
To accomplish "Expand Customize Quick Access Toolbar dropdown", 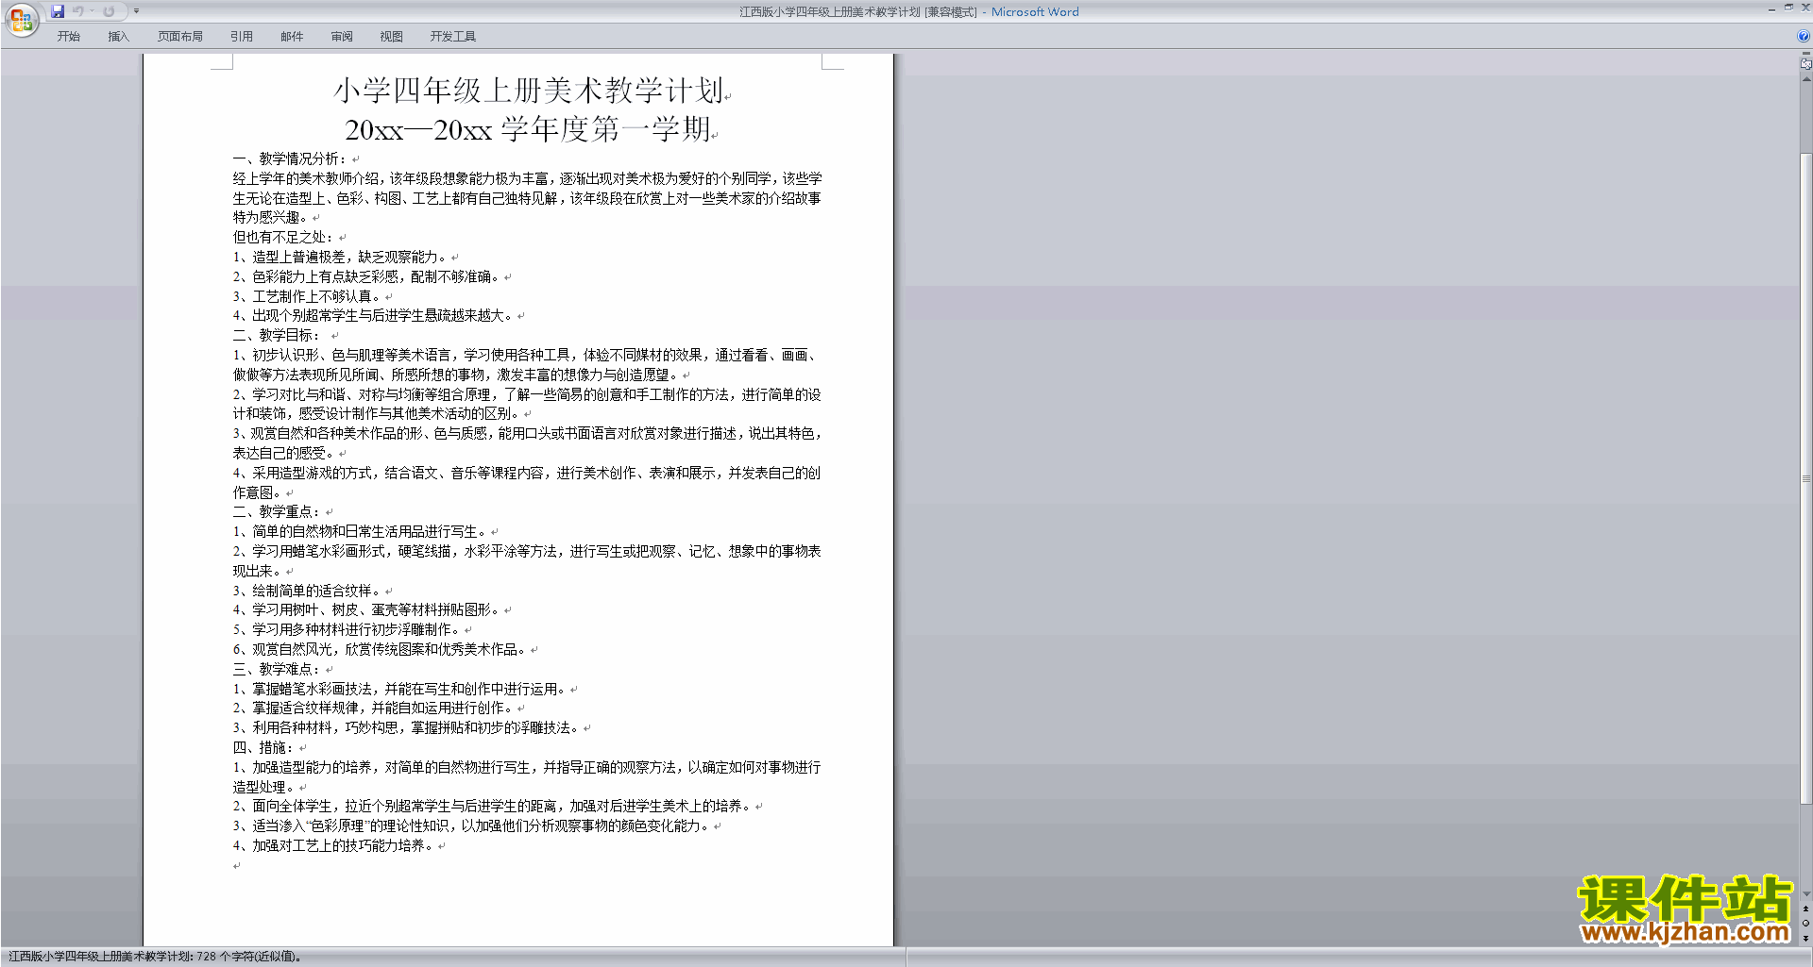I will (136, 11).
